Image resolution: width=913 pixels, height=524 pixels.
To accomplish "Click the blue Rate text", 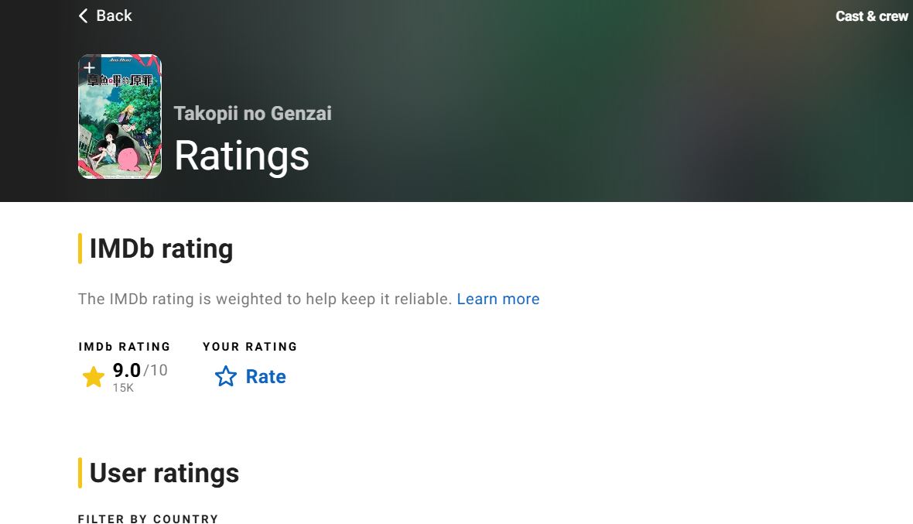I will pyautogui.click(x=265, y=377).
